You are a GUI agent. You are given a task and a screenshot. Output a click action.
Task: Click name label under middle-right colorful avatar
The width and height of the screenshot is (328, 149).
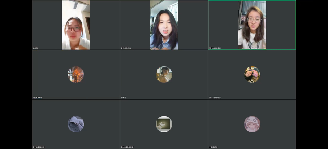[x=215, y=98]
